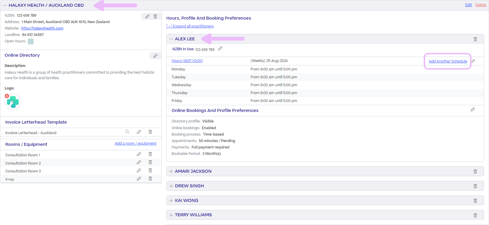The width and height of the screenshot is (489, 225).
Task: Click the 'Bookable Period: 3 Month(s)' value
Action: tap(212, 154)
